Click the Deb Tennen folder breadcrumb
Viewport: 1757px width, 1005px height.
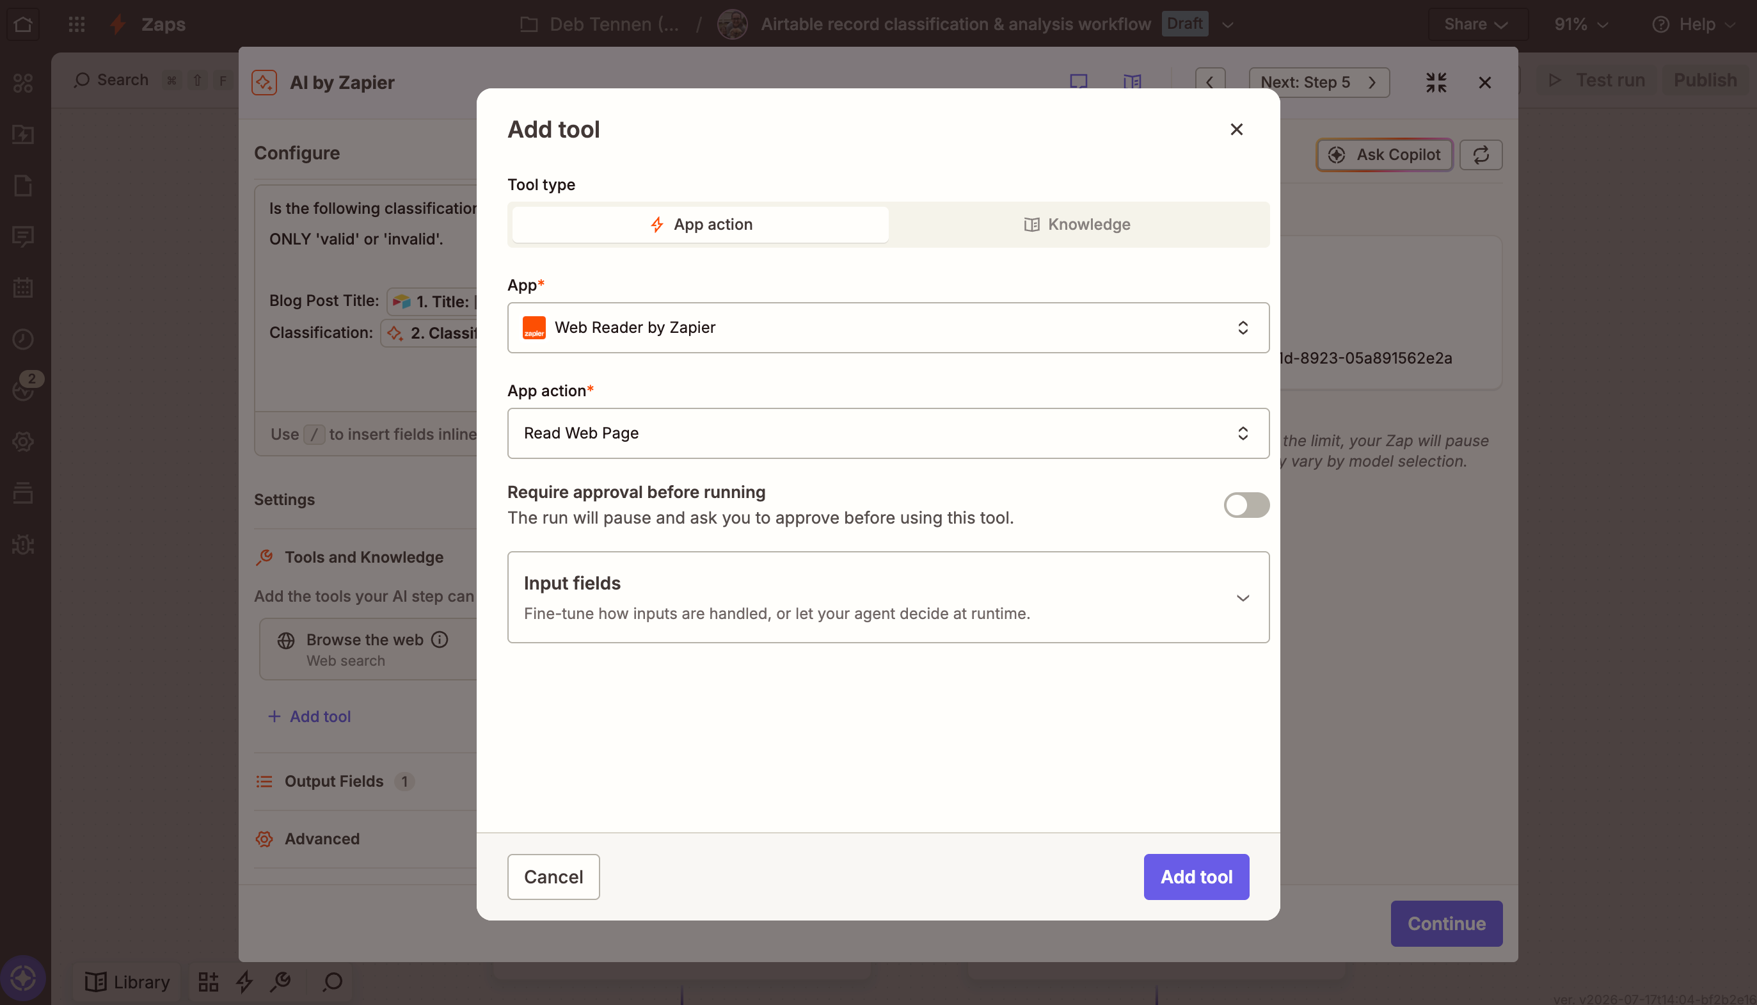tap(599, 24)
